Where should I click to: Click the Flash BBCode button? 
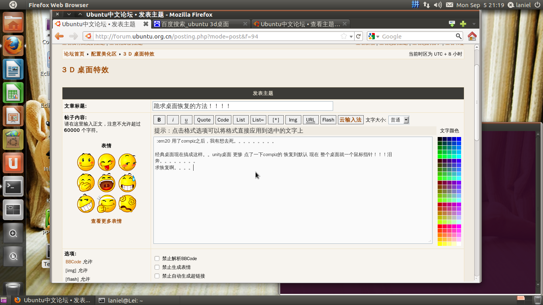328,120
